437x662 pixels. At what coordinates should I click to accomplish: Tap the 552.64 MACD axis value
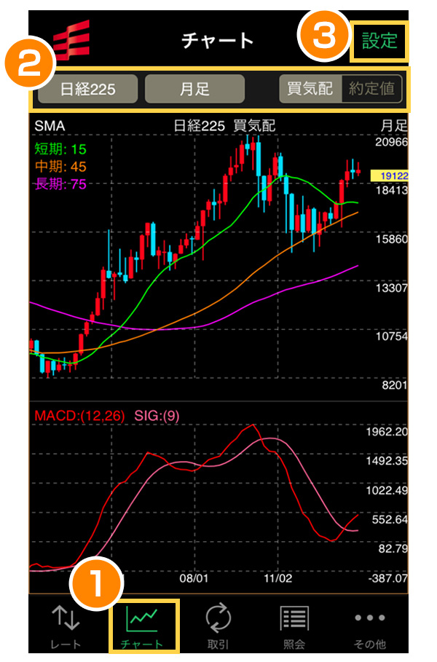(389, 519)
